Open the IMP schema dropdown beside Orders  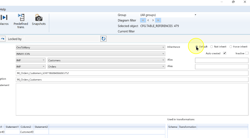[31, 66]
